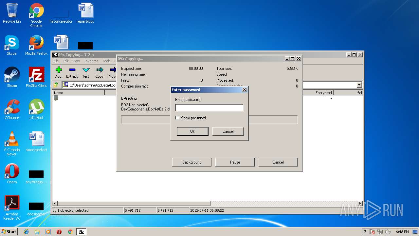Open the Word document icon below historicaleditor
The width and height of the screenshot is (419, 236).
point(61,42)
